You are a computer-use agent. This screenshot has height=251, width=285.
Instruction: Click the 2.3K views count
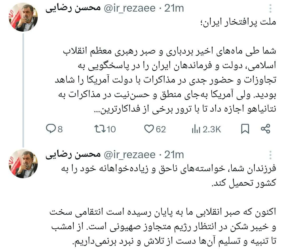pos(211,129)
